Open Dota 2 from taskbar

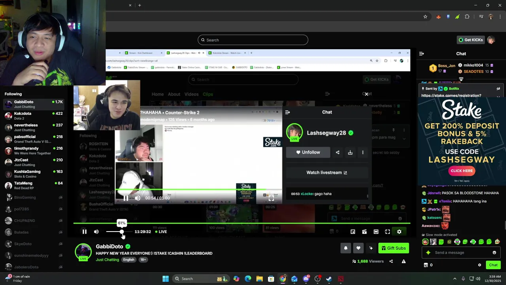(341, 279)
